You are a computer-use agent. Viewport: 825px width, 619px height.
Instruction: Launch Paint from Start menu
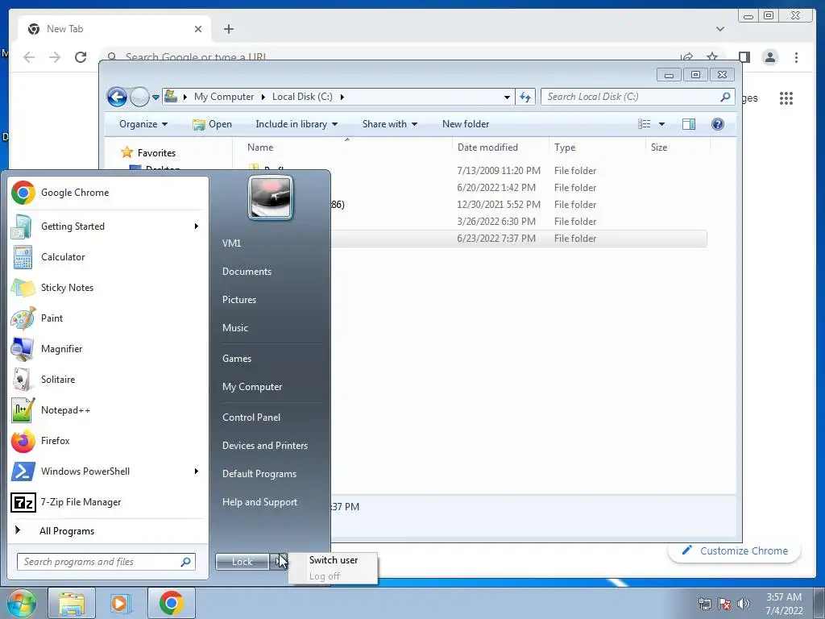point(108,318)
